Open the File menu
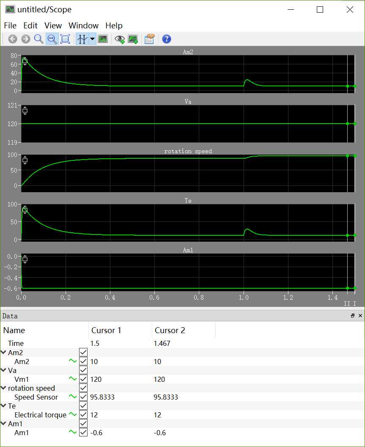The height and width of the screenshot is (447, 365). tap(10, 26)
